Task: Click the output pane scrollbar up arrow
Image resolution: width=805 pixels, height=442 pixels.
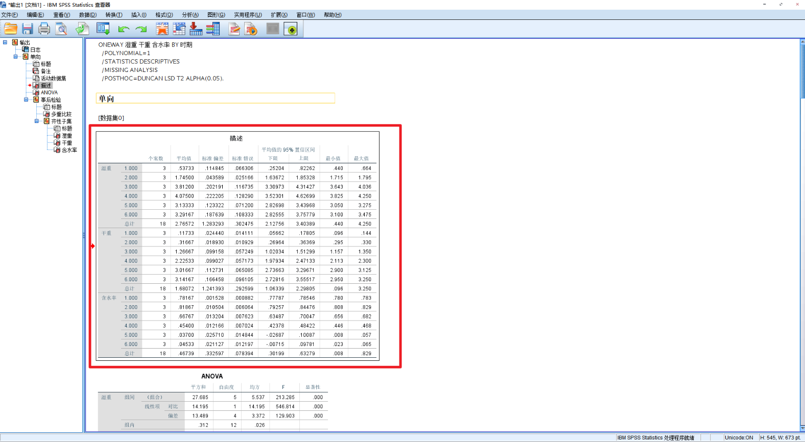Action: click(x=802, y=41)
